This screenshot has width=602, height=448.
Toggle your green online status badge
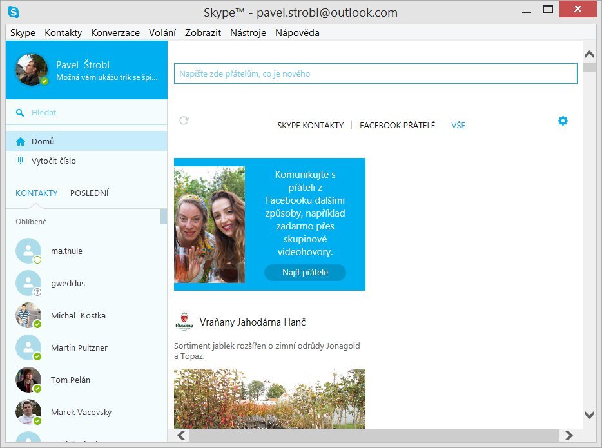(x=43, y=82)
